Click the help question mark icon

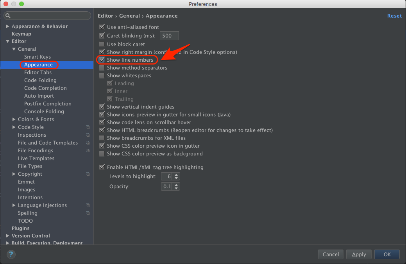[x=11, y=254]
